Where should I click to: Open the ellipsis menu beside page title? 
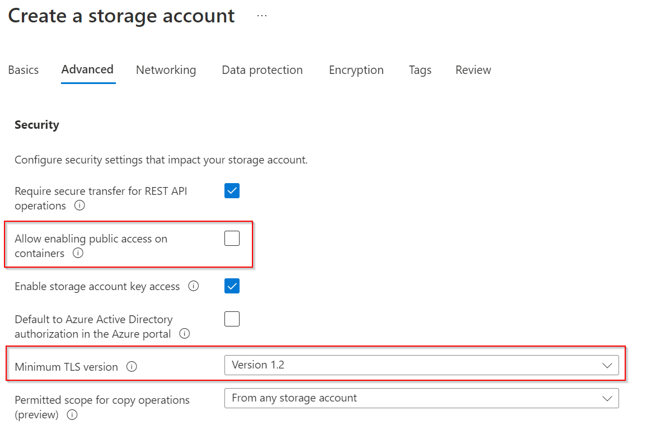[262, 16]
